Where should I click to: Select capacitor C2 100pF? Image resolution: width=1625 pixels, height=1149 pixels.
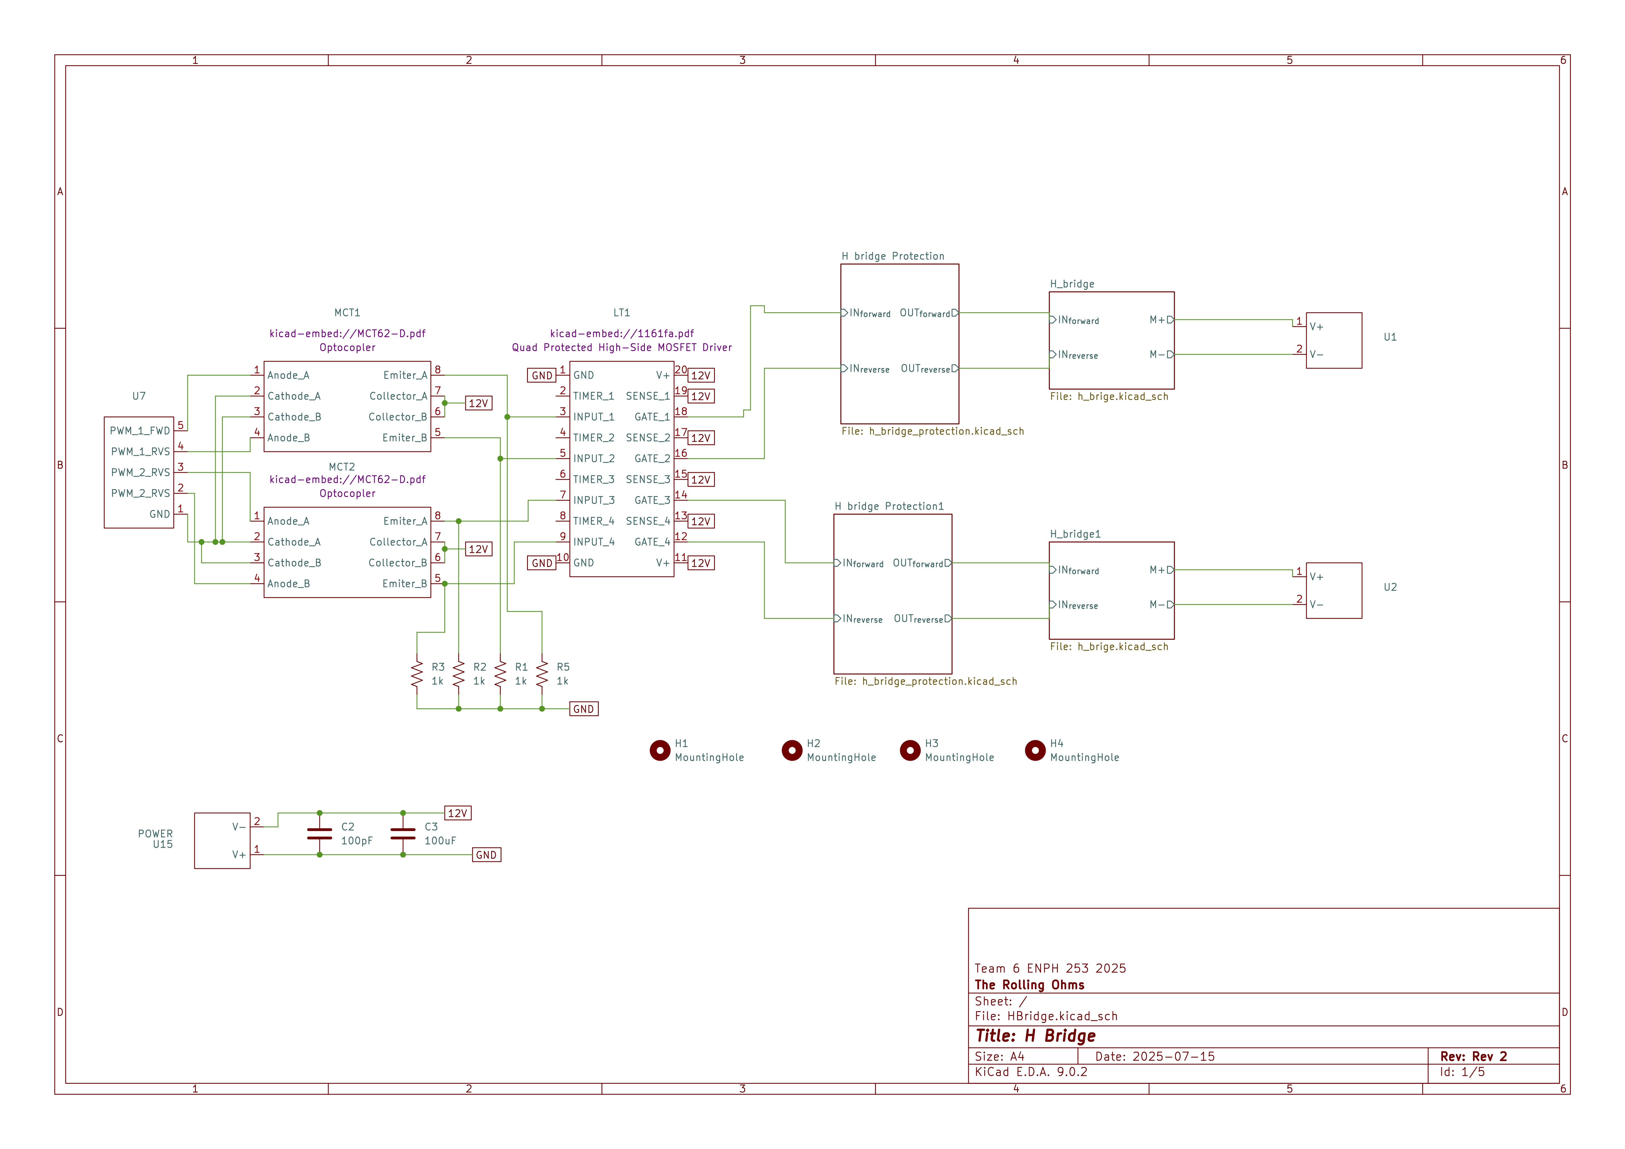(x=320, y=834)
